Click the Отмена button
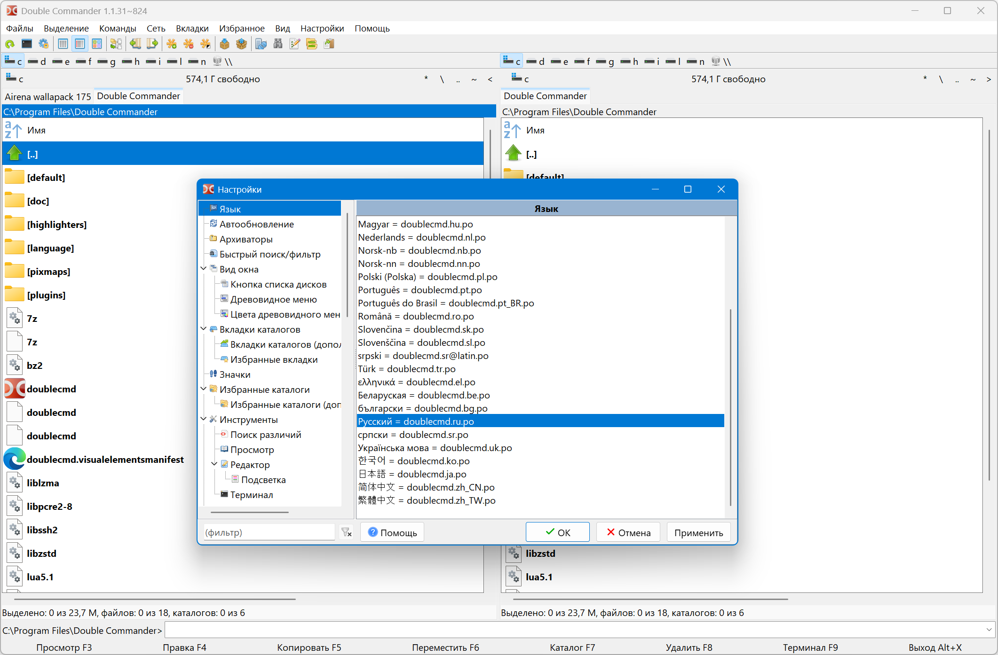Image resolution: width=998 pixels, height=655 pixels. pos(628,532)
